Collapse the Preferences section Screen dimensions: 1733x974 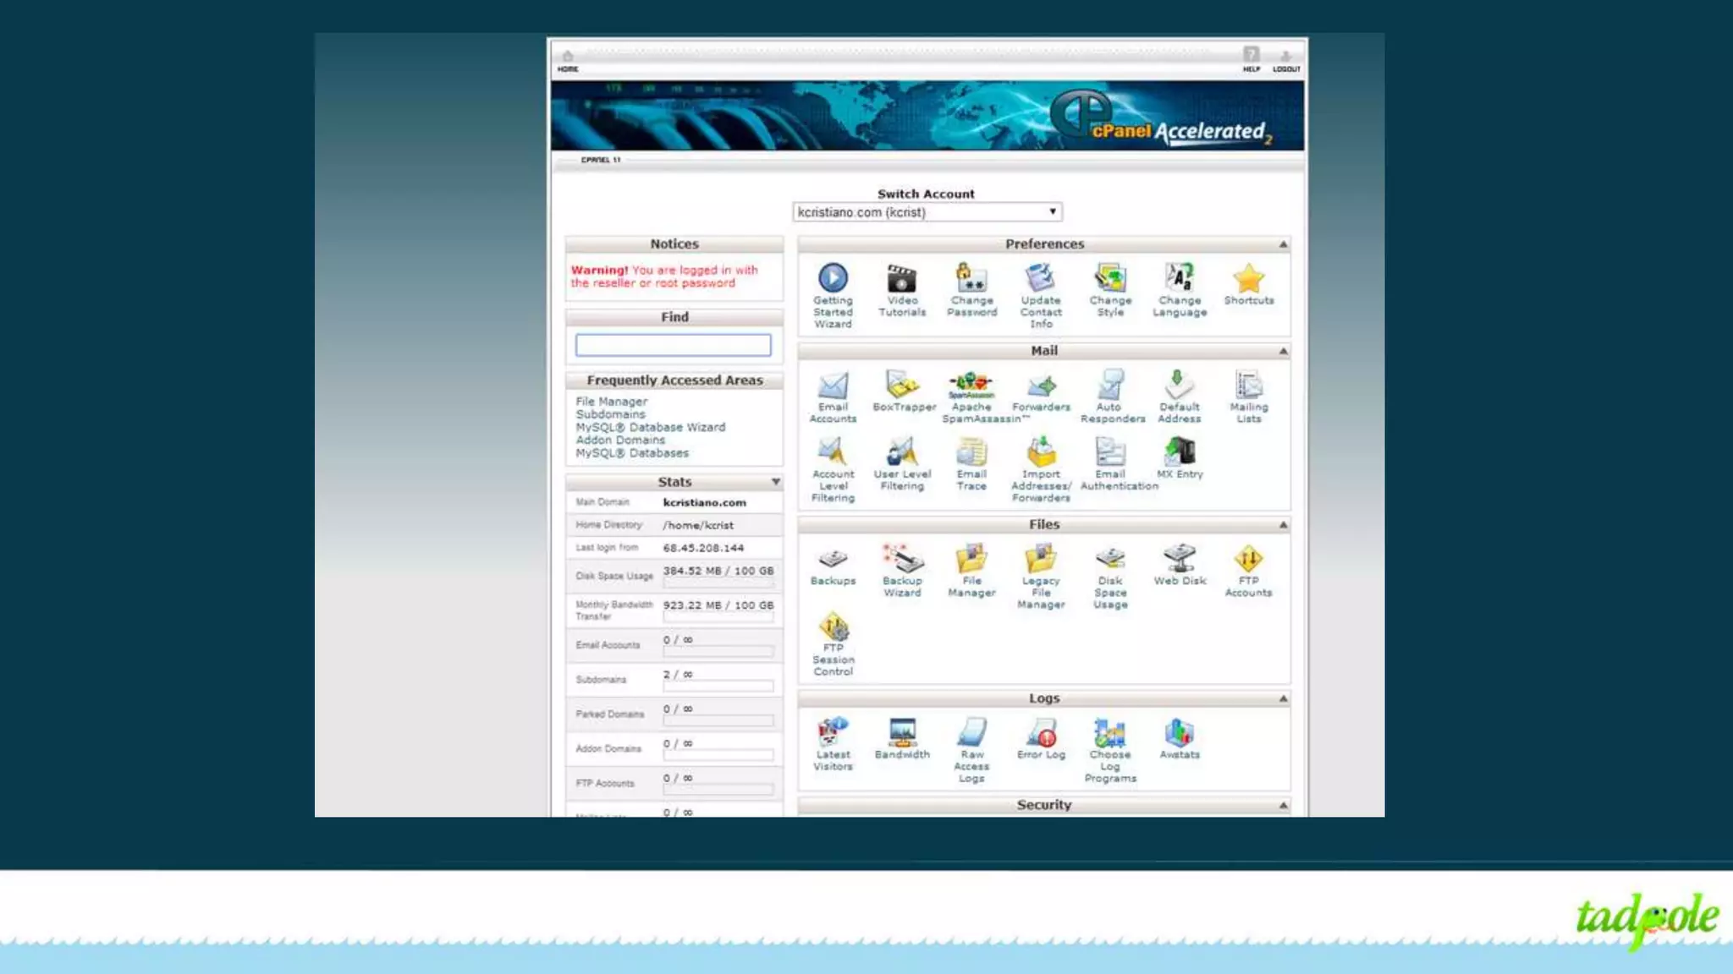(1283, 244)
